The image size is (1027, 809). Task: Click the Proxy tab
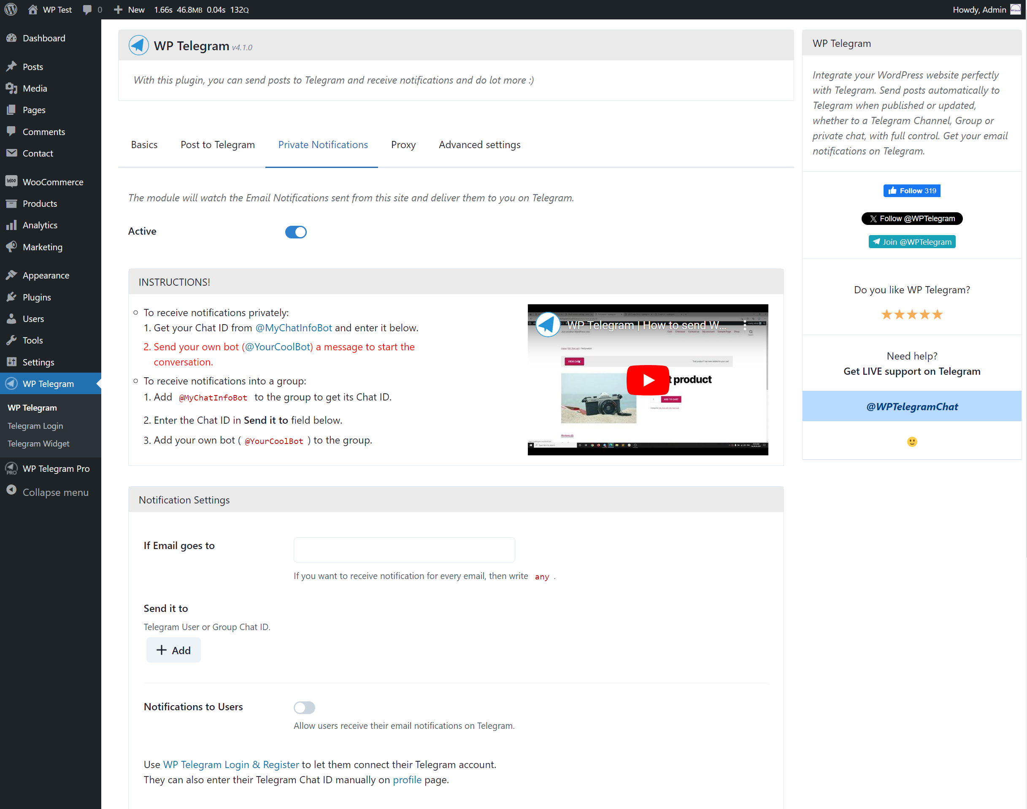403,144
